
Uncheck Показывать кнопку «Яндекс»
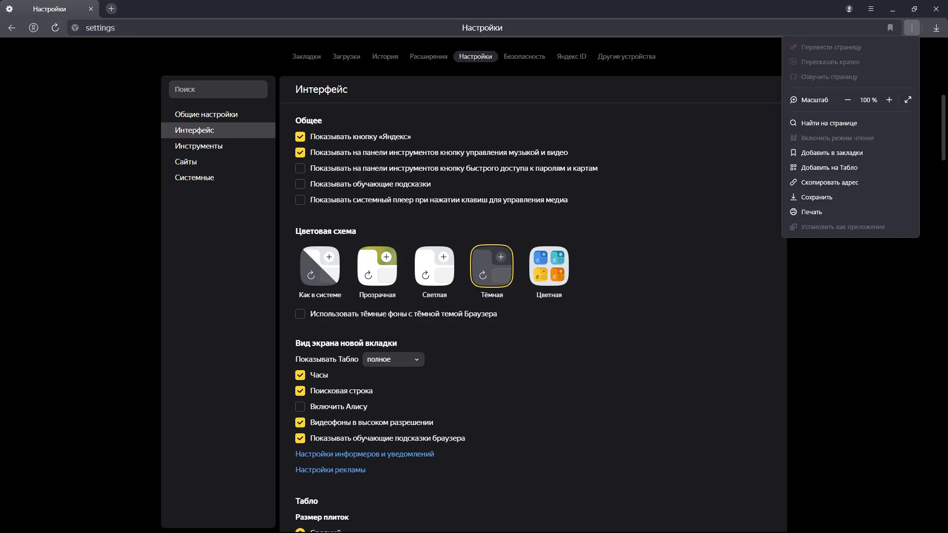[300, 137]
